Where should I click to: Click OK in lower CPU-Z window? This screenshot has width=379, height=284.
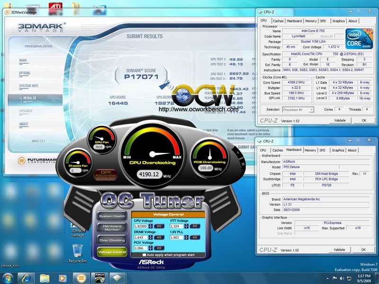coord(363,250)
